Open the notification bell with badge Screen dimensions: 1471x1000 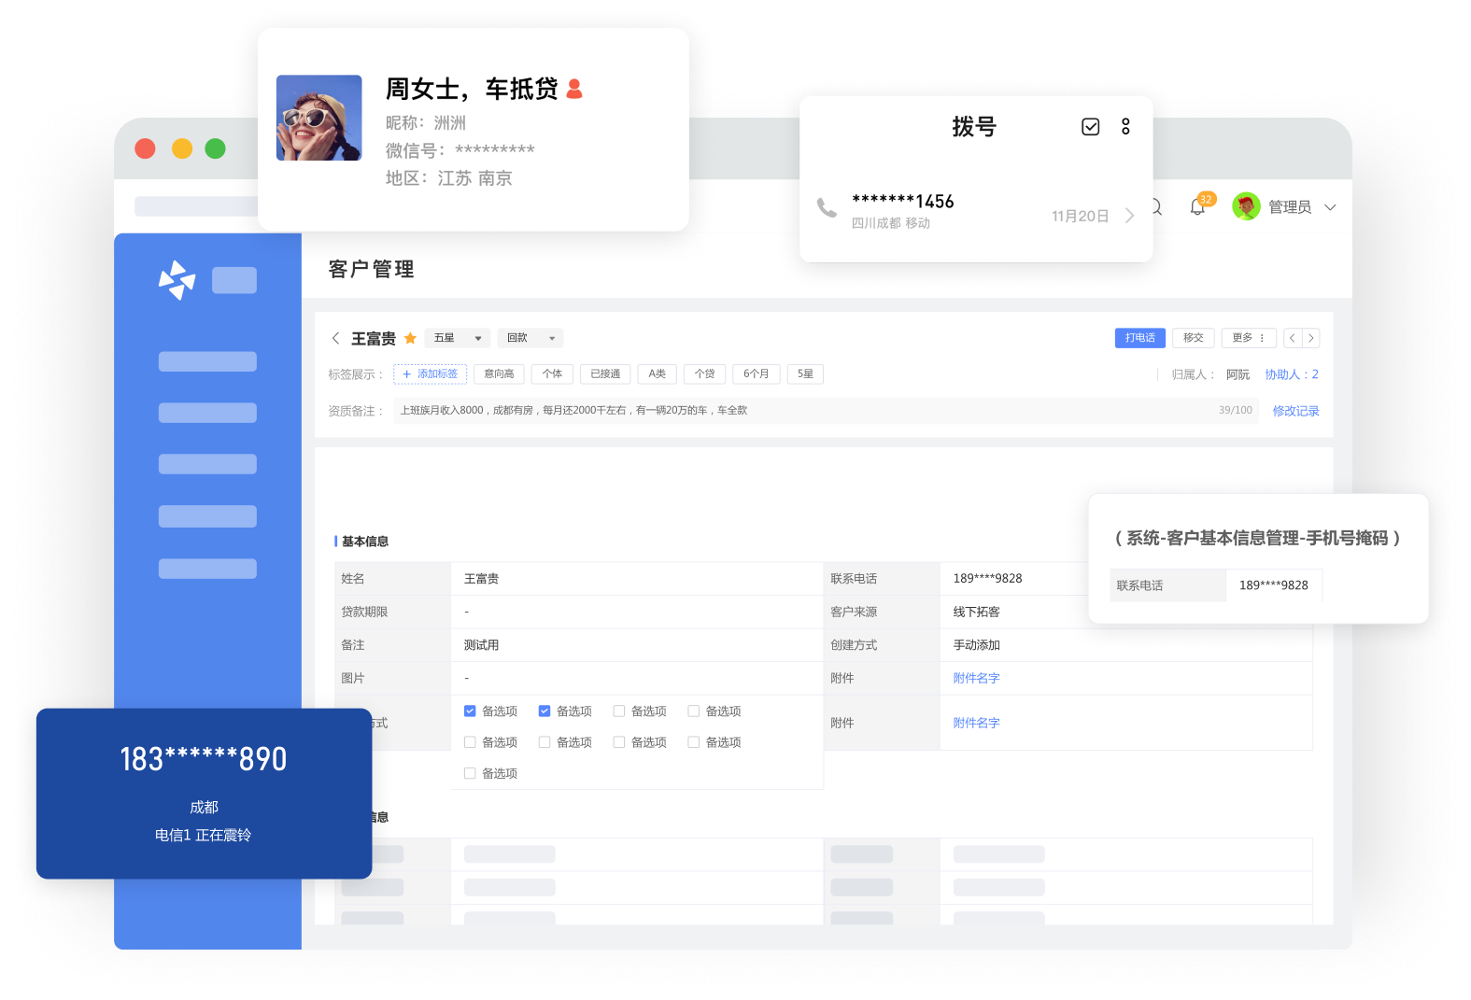1197,206
